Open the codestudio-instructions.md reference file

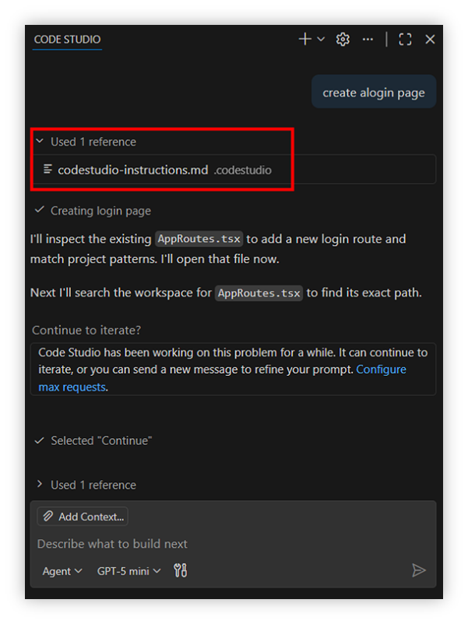pyautogui.click(x=133, y=169)
